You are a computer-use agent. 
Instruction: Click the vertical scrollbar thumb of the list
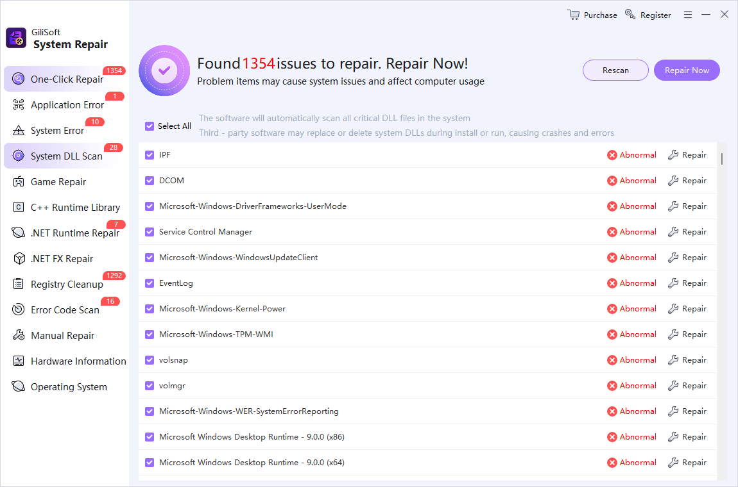coord(721,159)
